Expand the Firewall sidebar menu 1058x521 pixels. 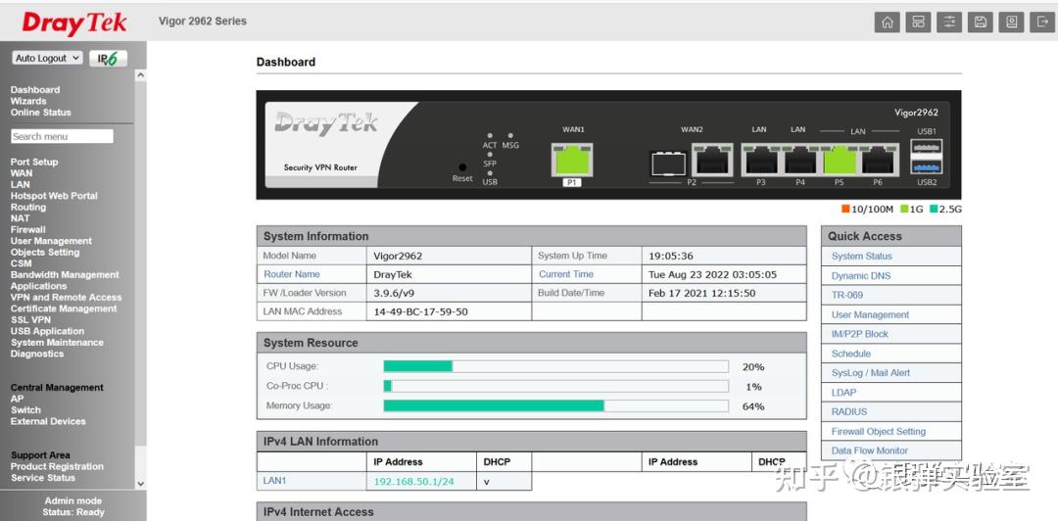[x=28, y=229]
